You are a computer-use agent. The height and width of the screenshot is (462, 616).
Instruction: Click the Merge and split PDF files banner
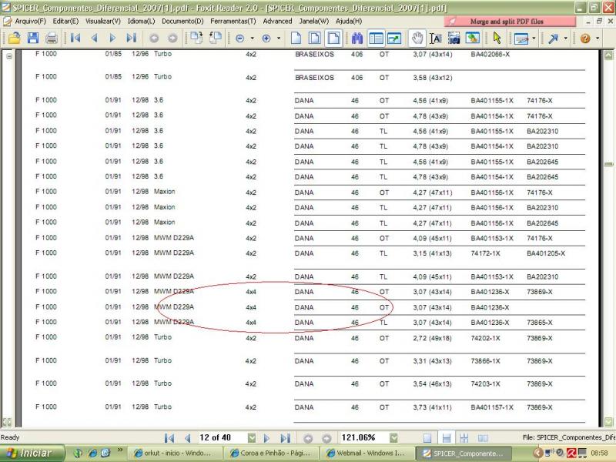coord(510,22)
